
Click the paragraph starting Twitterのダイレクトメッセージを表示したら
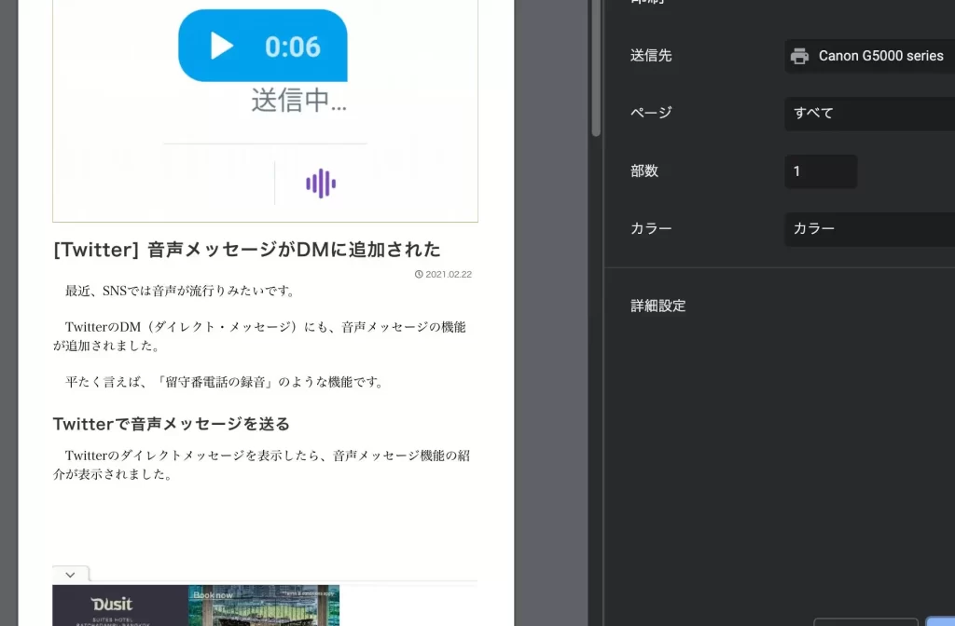click(x=261, y=465)
